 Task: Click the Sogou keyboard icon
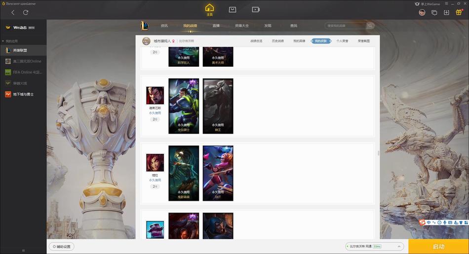pyautogui.click(x=450, y=222)
